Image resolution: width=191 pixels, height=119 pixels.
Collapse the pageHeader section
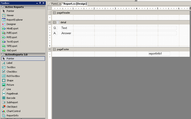tap(54, 13)
